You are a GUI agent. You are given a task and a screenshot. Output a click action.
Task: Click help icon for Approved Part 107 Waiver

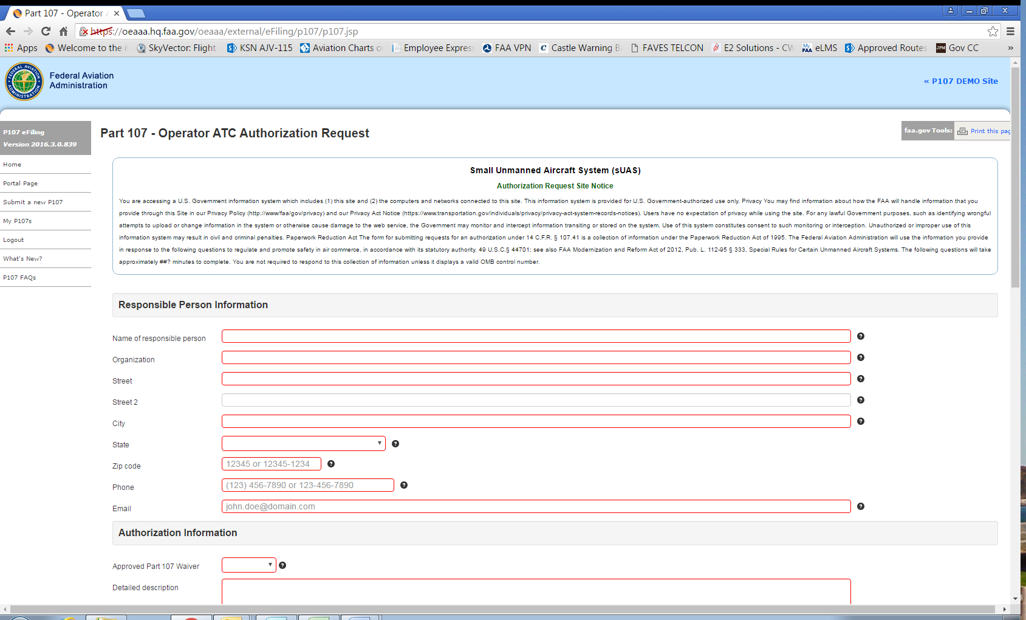click(x=282, y=565)
